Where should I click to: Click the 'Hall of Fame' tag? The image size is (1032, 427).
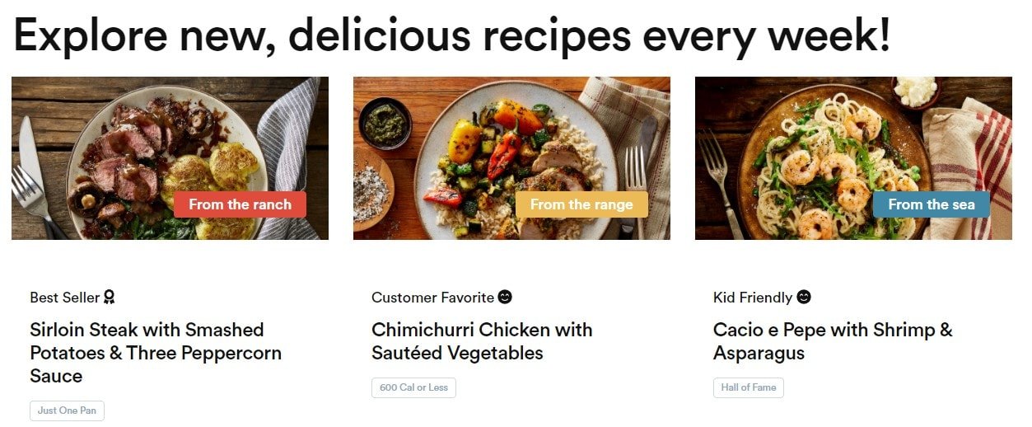coord(748,387)
